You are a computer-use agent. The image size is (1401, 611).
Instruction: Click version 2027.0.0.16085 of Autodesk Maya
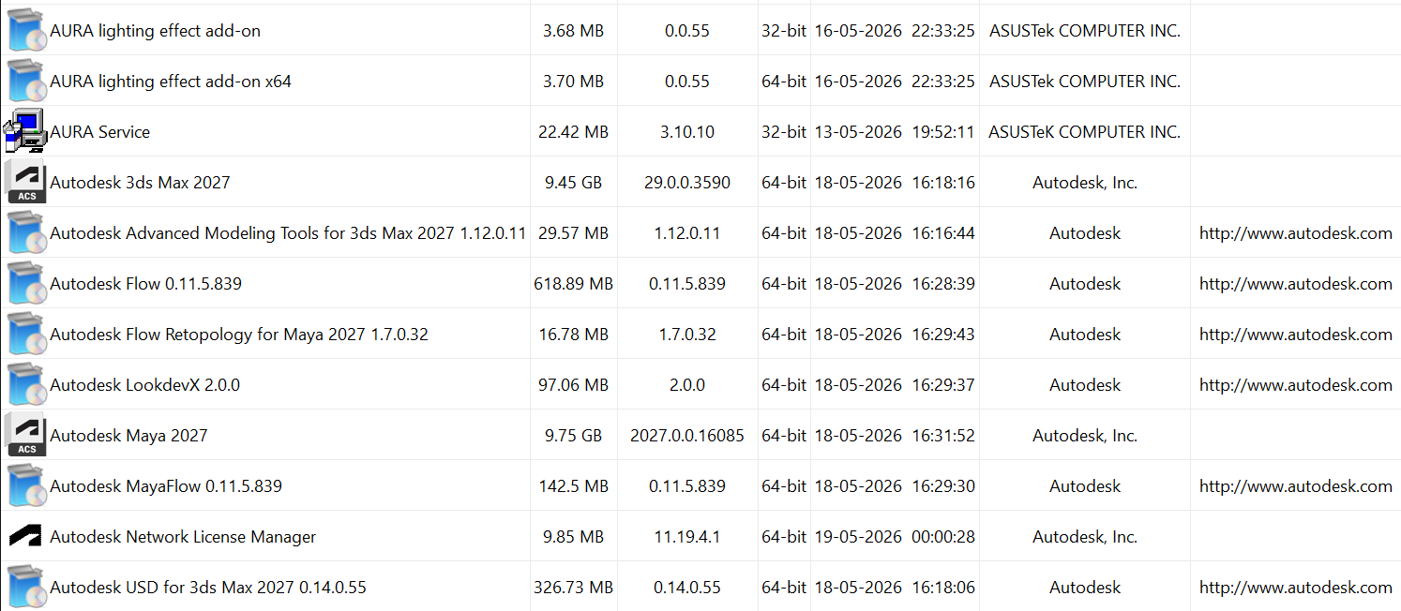[x=687, y=436]
